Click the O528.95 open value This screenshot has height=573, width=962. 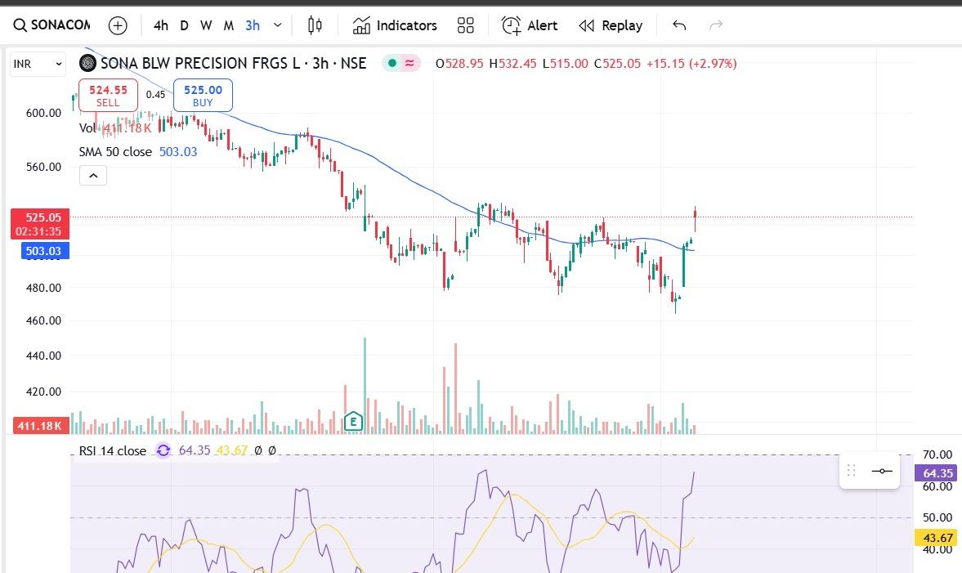coord(459,63)
